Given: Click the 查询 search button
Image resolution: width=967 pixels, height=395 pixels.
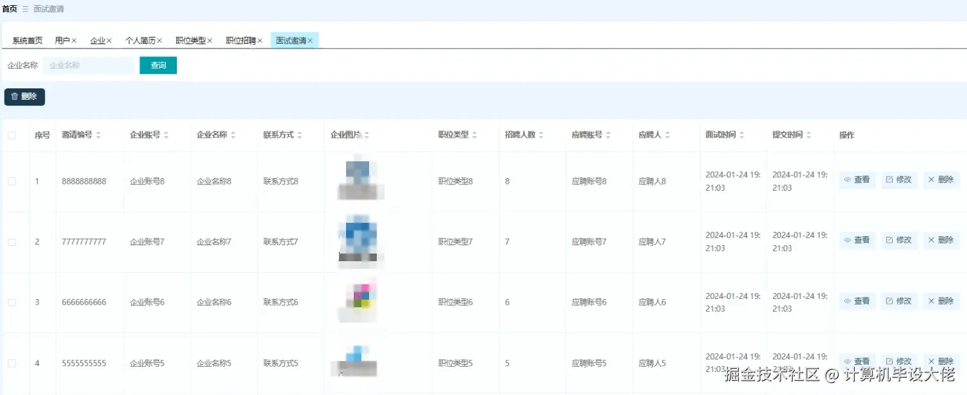Looking at the screenshot, I should (x=158, y=65).
